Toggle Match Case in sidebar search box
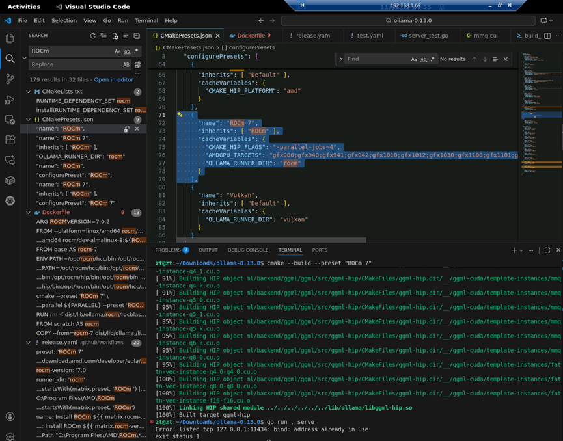Image resolution: width=563 pixels, height=441 pixels. 118,51
